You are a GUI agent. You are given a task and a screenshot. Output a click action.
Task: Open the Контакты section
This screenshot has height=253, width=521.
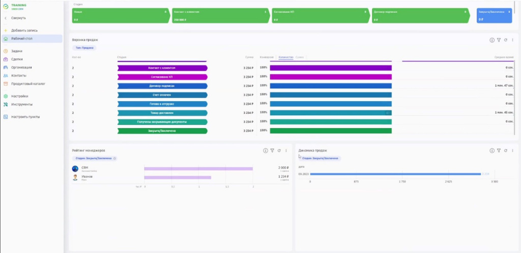click(x=19, y=76)
